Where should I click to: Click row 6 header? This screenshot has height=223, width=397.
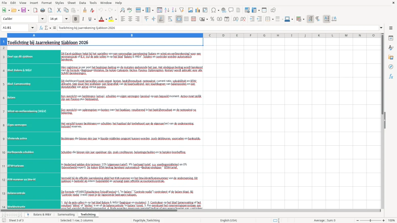(x=4, y=98)
